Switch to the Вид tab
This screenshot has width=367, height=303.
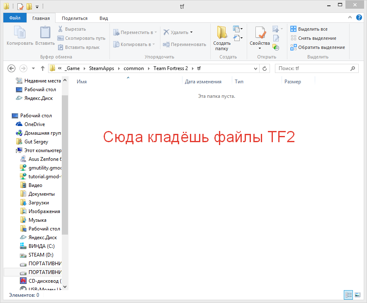[x=104, y=18]
